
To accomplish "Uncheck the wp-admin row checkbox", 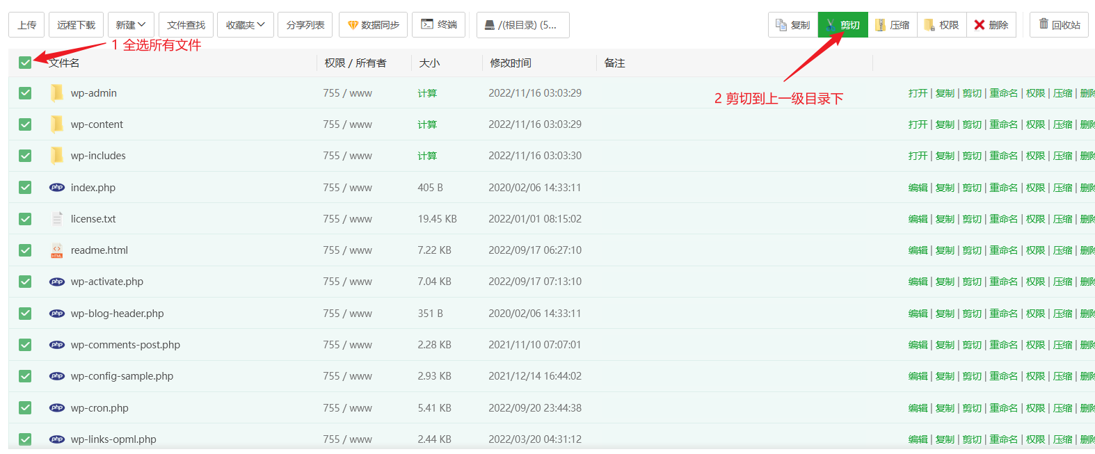I will [25, 93].
